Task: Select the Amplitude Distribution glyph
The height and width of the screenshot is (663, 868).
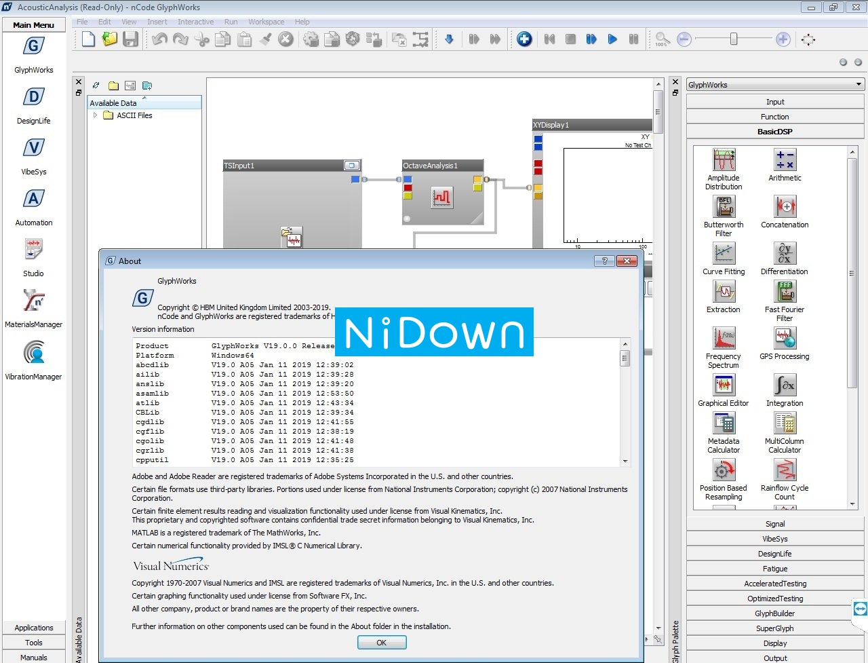Action: [x=723, y=165]
